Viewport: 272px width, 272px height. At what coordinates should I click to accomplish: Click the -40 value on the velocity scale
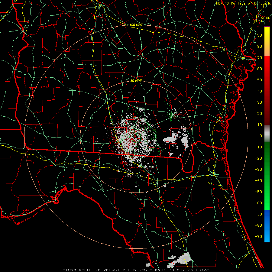point(258,181)
